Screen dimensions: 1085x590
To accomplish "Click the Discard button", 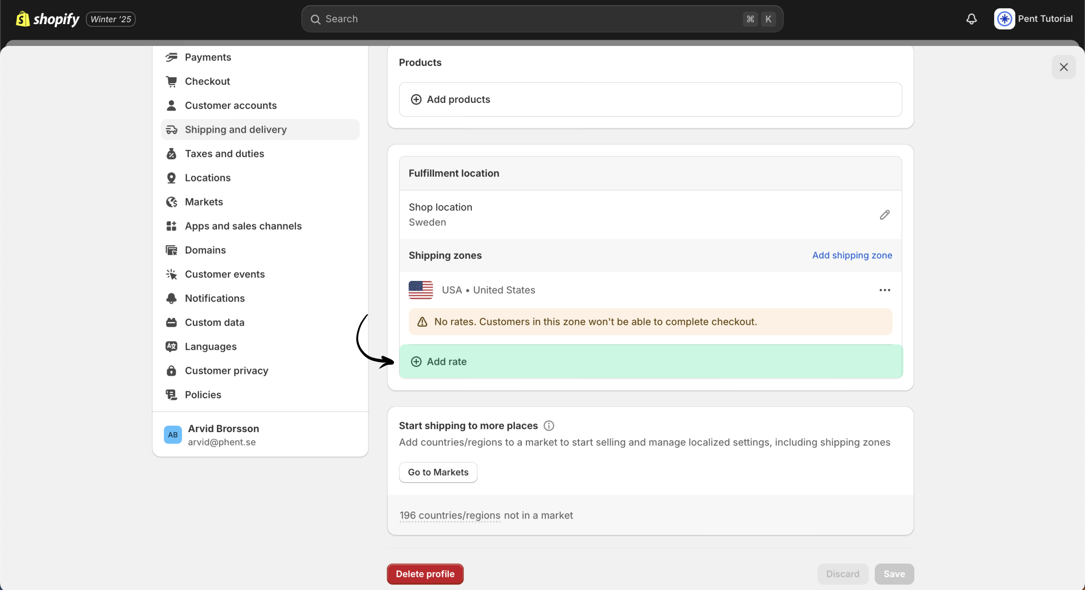I will point(843,574).
